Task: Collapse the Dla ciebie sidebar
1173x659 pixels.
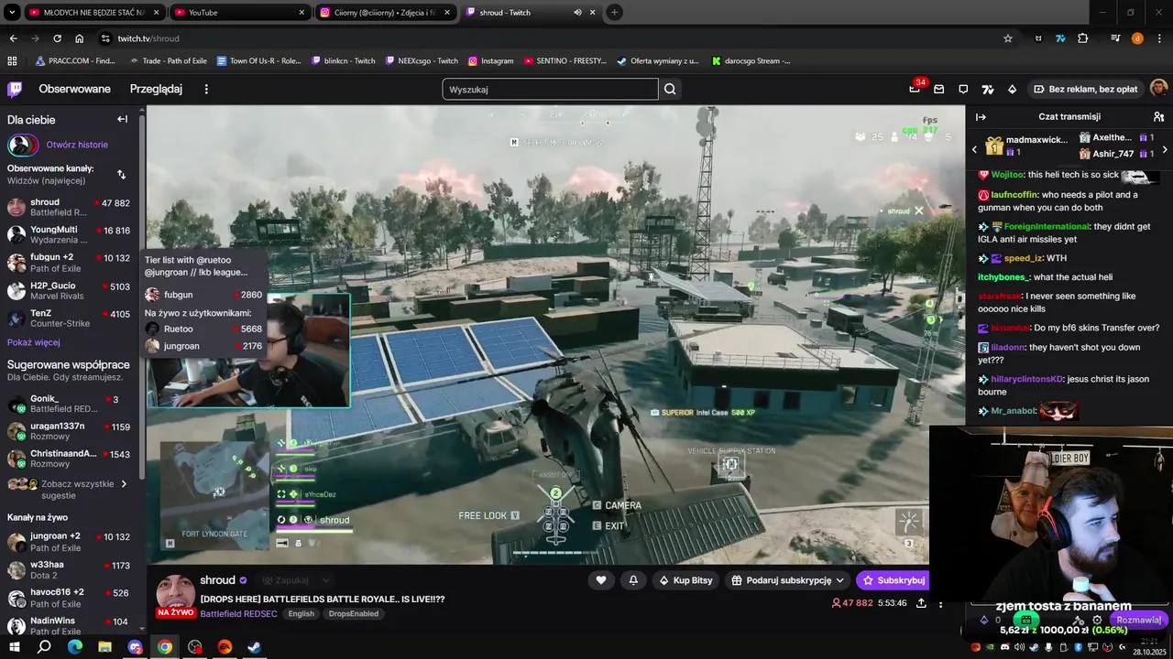Action: point(122,119)
